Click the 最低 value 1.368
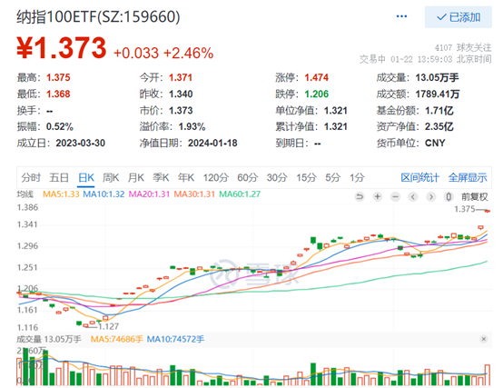Viewport: 503px width, 388px height. click(x=58, y=94)
